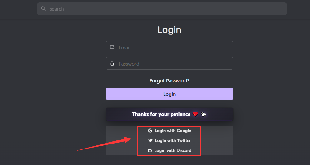Focus the search input field
The image size is (310, 165).
[162, 9]
